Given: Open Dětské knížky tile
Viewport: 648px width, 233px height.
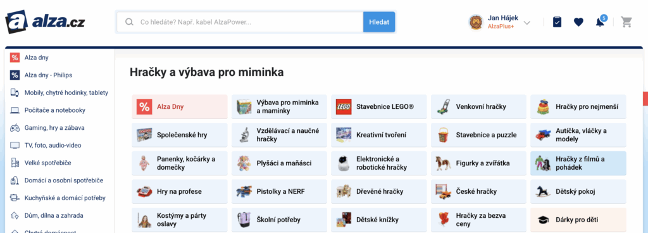Looking at the screenshot, I should tap(379, 220).
